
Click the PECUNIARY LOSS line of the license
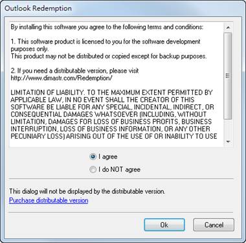click(114, 136)
